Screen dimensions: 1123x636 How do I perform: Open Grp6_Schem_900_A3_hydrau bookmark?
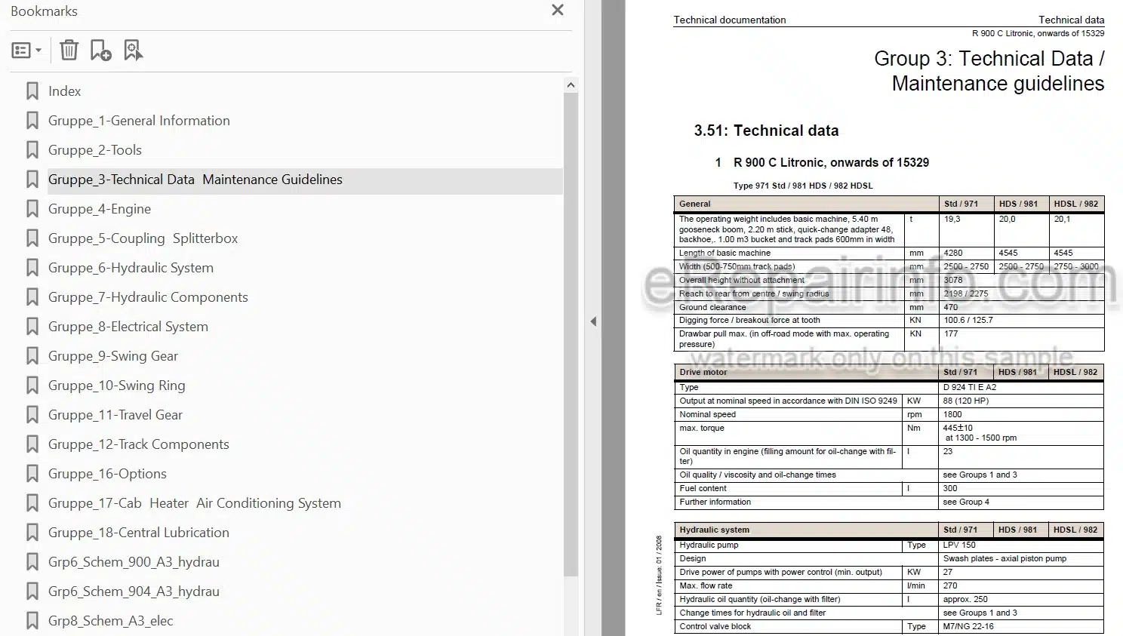coord(134,562)
